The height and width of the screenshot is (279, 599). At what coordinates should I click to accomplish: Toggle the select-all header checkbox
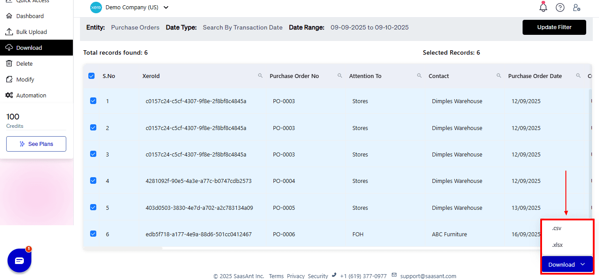point(91,76)
